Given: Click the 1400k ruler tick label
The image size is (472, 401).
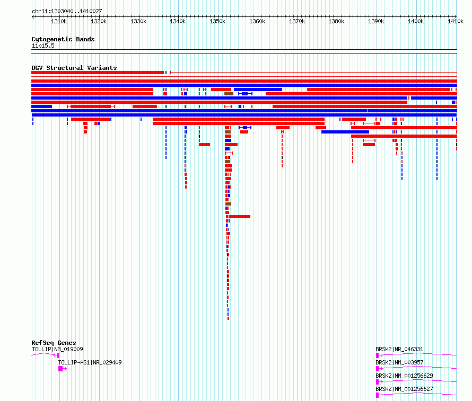Looking at the screenshot, I should coord(416,21).
